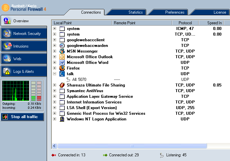
Task: Click the MSN Messenger icon
Action: pos(62,51)
